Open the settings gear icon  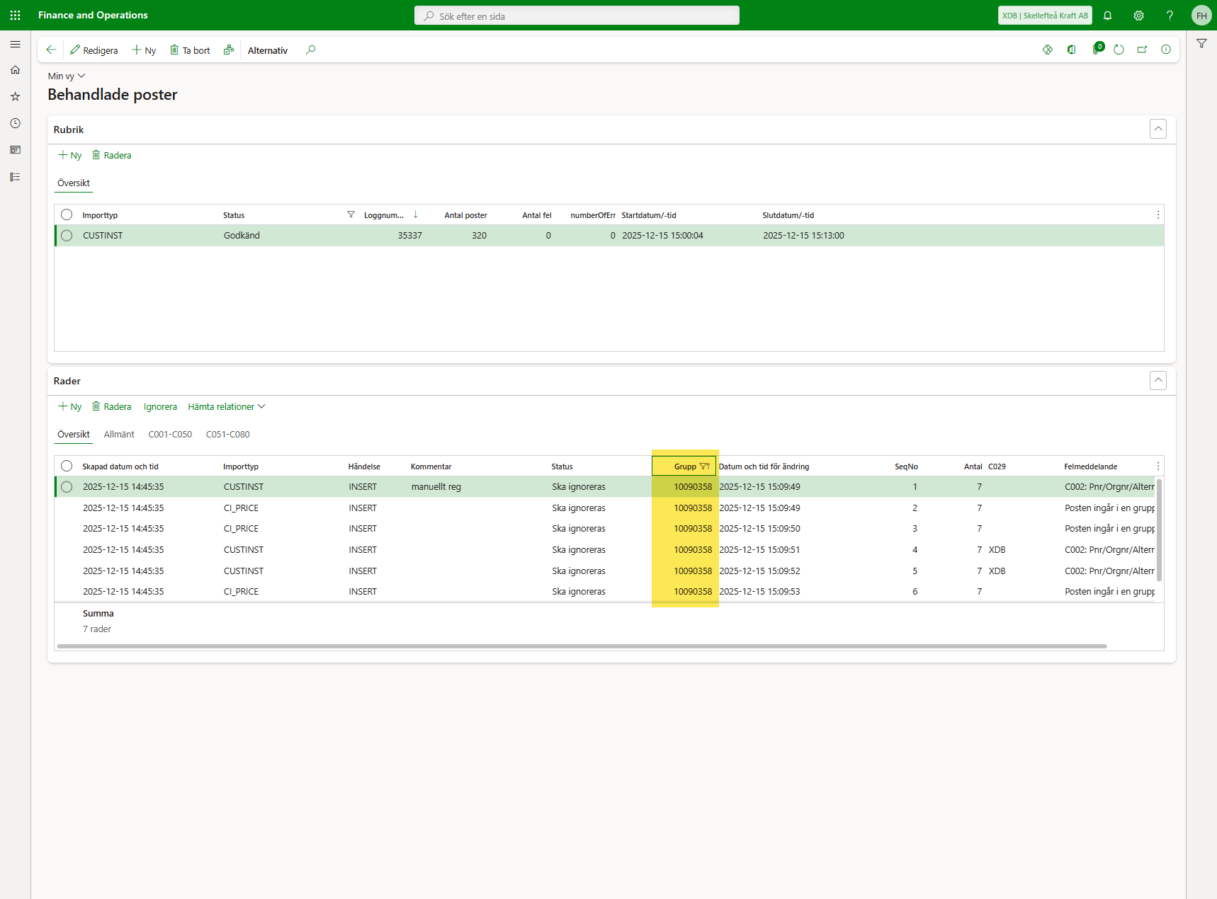1138,16
